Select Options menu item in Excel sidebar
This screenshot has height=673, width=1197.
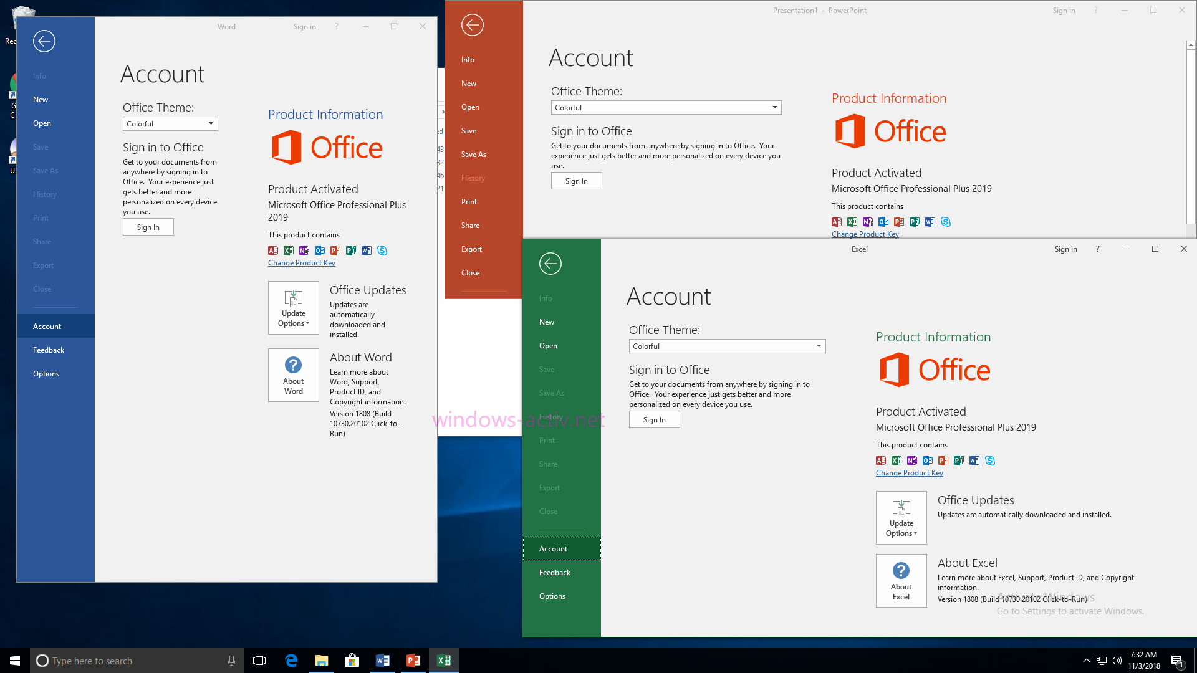pos(552,596)
